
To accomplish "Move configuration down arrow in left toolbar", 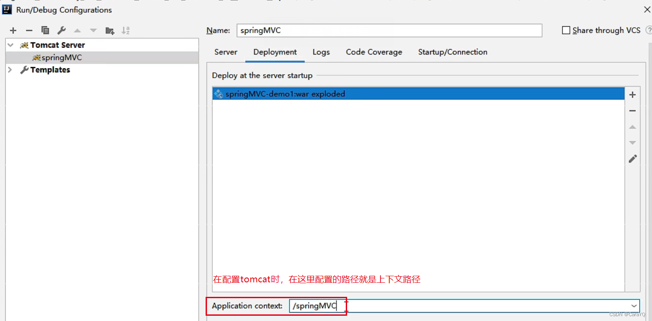I will (93, 30).
